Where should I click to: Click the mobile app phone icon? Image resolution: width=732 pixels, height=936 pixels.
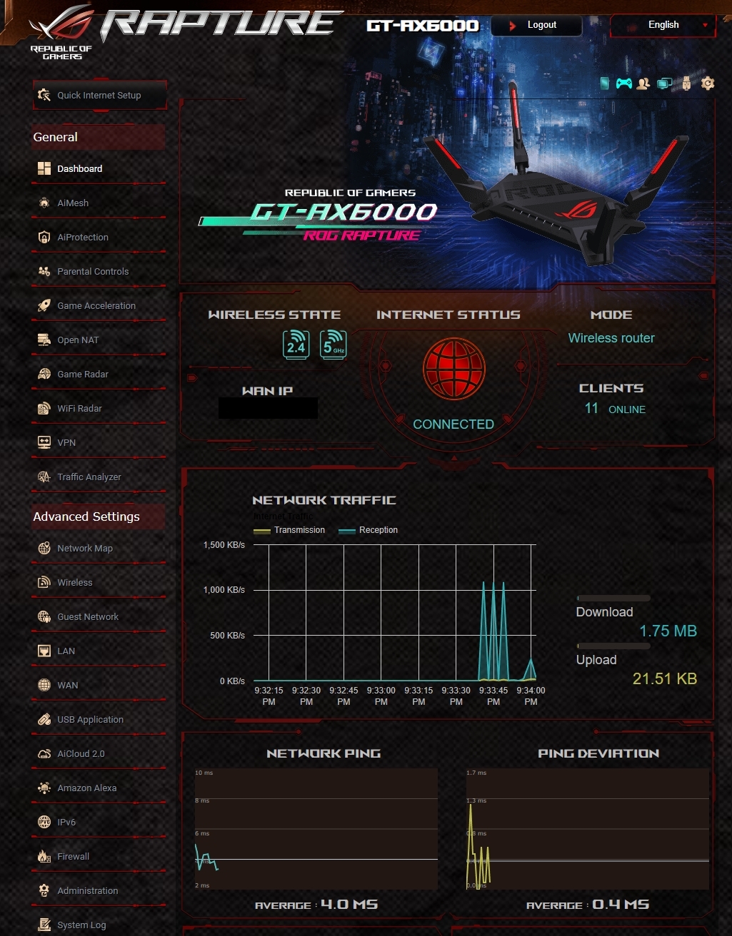coord(606,83)
